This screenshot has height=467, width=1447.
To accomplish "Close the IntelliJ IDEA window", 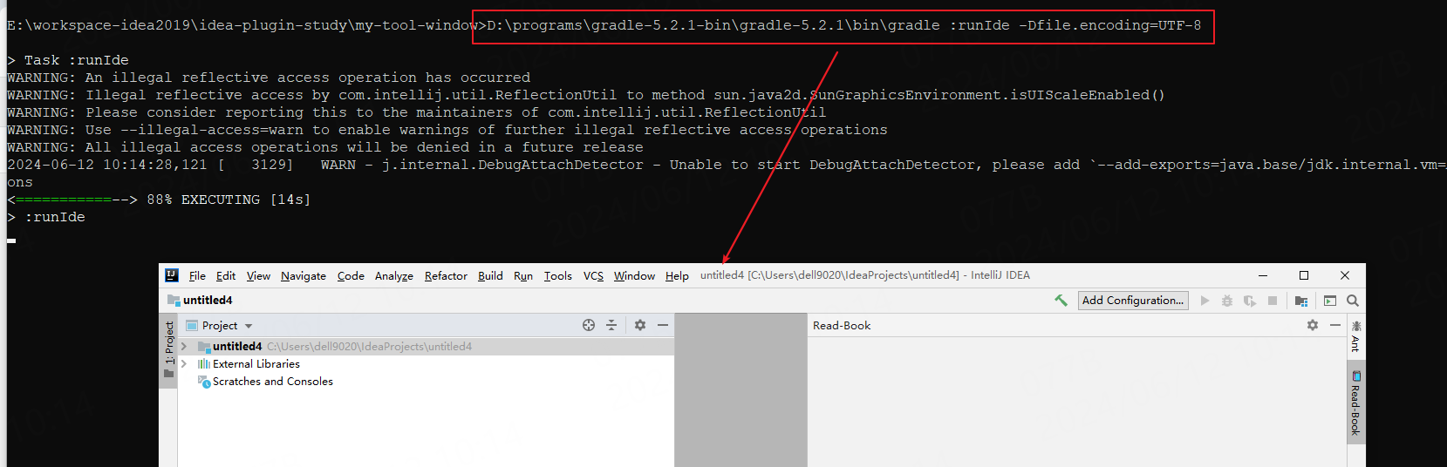I will pyautogui.click(x=1345, y=275).
